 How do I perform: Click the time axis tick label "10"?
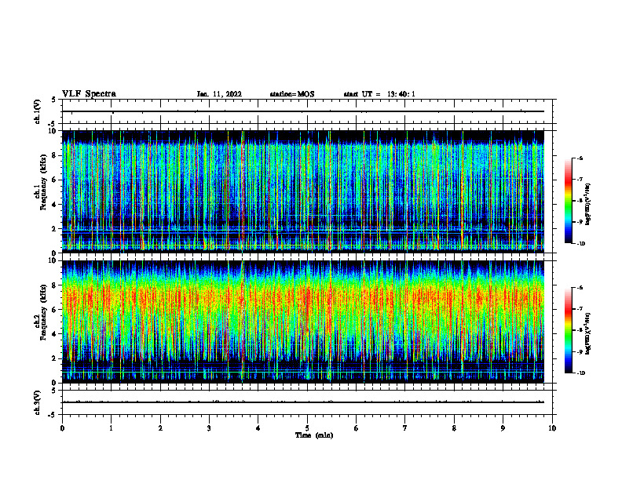coord(552,428)
